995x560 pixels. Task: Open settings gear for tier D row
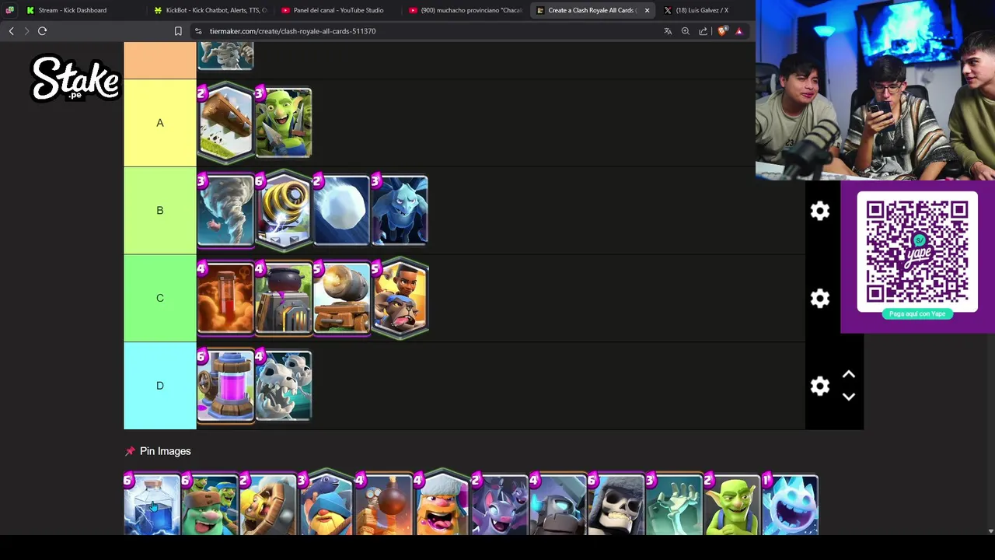[x=820, y=387]
